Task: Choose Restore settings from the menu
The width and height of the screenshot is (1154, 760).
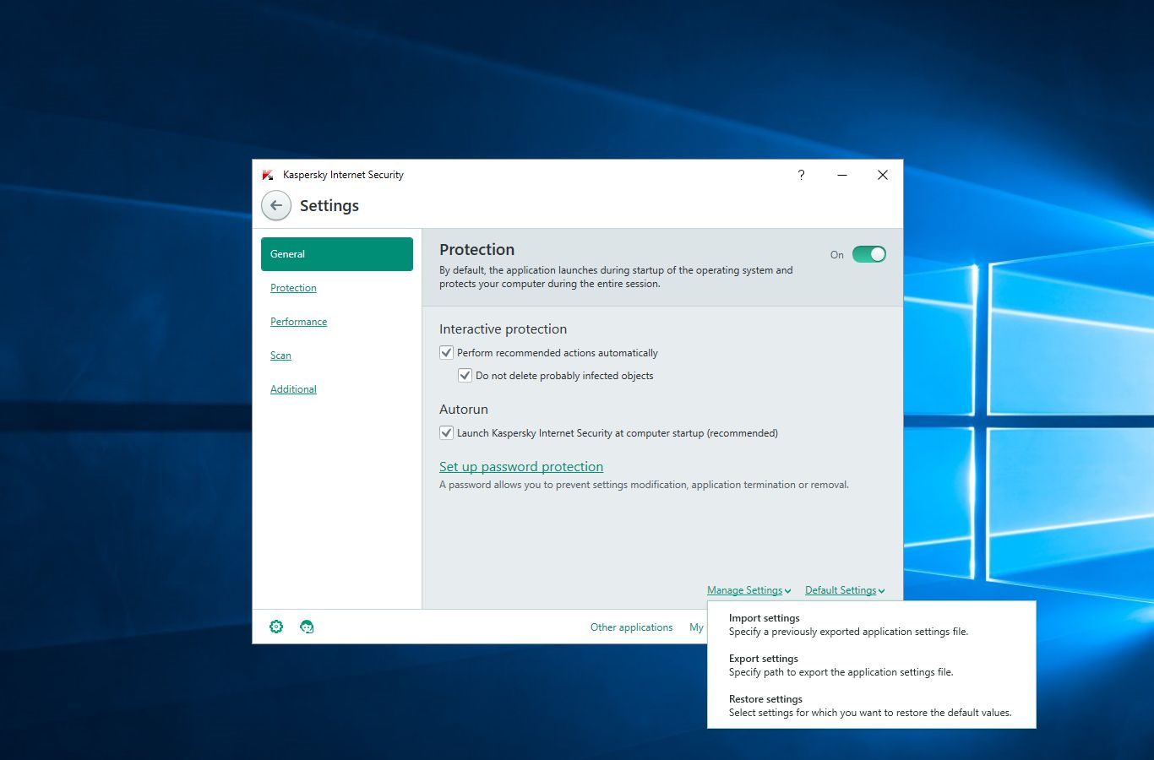Action: pos(871,706)
